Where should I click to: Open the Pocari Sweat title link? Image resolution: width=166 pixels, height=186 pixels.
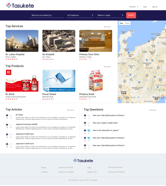[x=49, y=94]
